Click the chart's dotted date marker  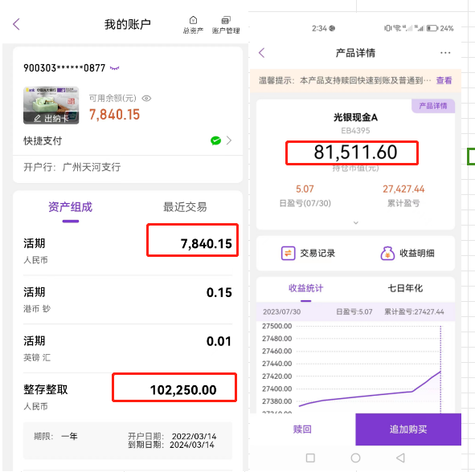(440, 369)
